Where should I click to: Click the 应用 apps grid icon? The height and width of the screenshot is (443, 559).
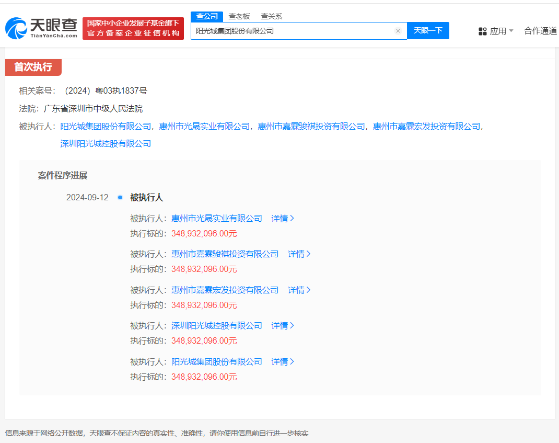[482, 31]
